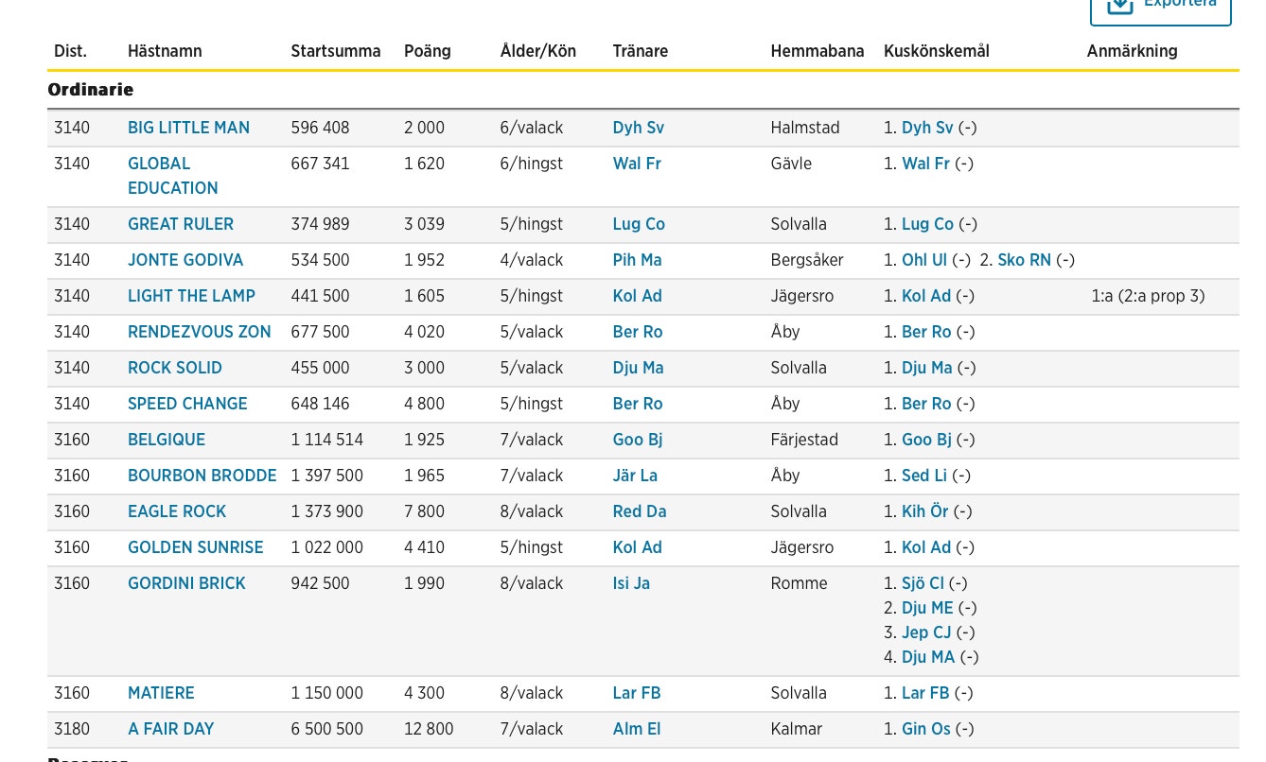Select second driver Sko RN for JONTE GODIVA
The image size is (1266, 762).
[x=1024, y=260]
